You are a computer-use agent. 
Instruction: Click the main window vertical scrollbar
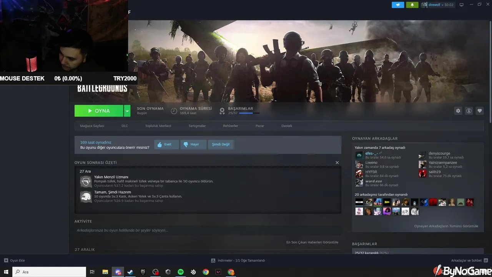490,71
